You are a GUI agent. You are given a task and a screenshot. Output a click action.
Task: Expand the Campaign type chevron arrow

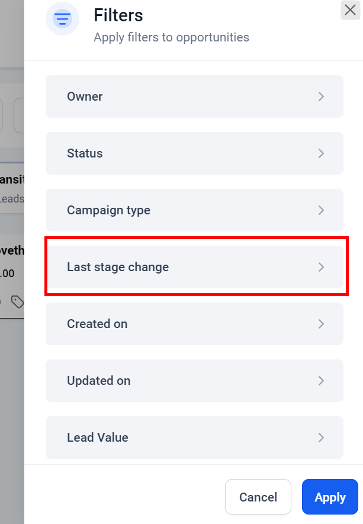[321, 210]
